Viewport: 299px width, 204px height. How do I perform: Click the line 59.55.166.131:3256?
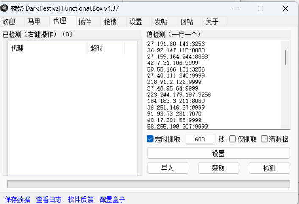pyautogui.click(x=176, y=69)
